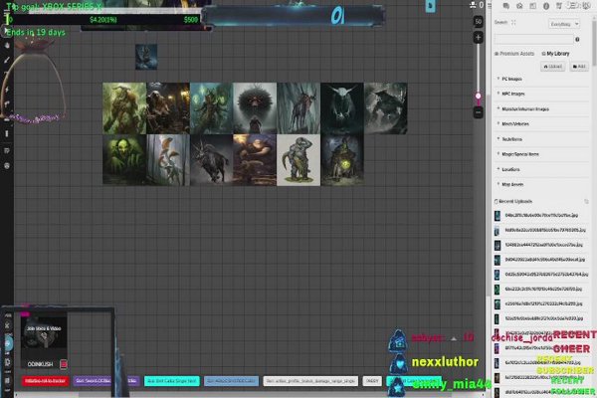The height and width of the screenshot is (398, 597).
Task: Click the expand icon next to Search label
Action: (x=513, y=23)
